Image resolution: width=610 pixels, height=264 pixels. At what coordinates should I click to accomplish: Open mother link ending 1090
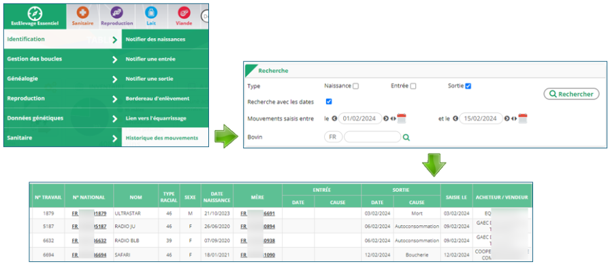pyautogui.click(x=258, y=254)
